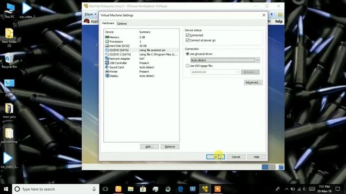Click the Help button

click(256, 157)
